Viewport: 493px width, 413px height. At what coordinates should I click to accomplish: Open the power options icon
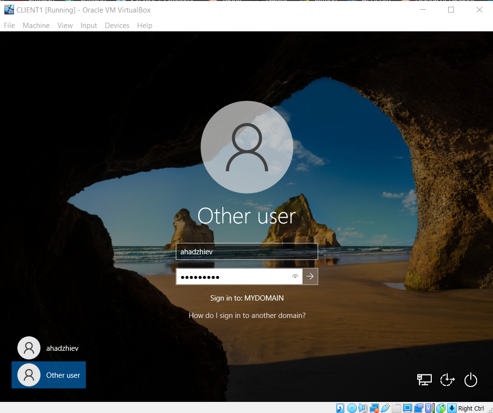pos(471,380)
